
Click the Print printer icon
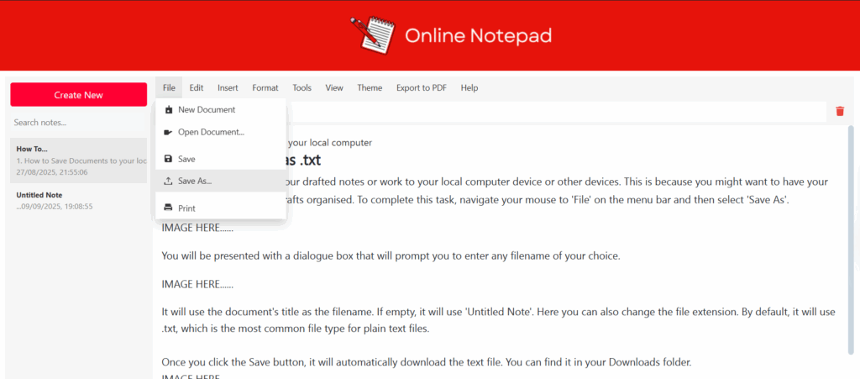click(x=168, y=208)
